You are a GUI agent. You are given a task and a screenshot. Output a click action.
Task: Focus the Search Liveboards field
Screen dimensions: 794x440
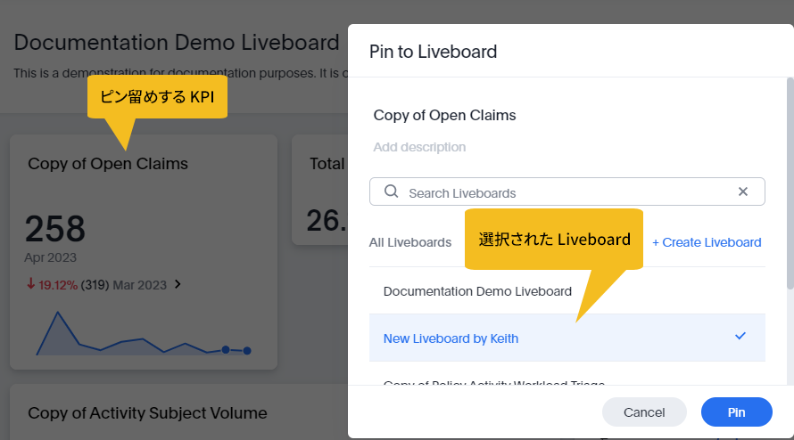point(567,191)
